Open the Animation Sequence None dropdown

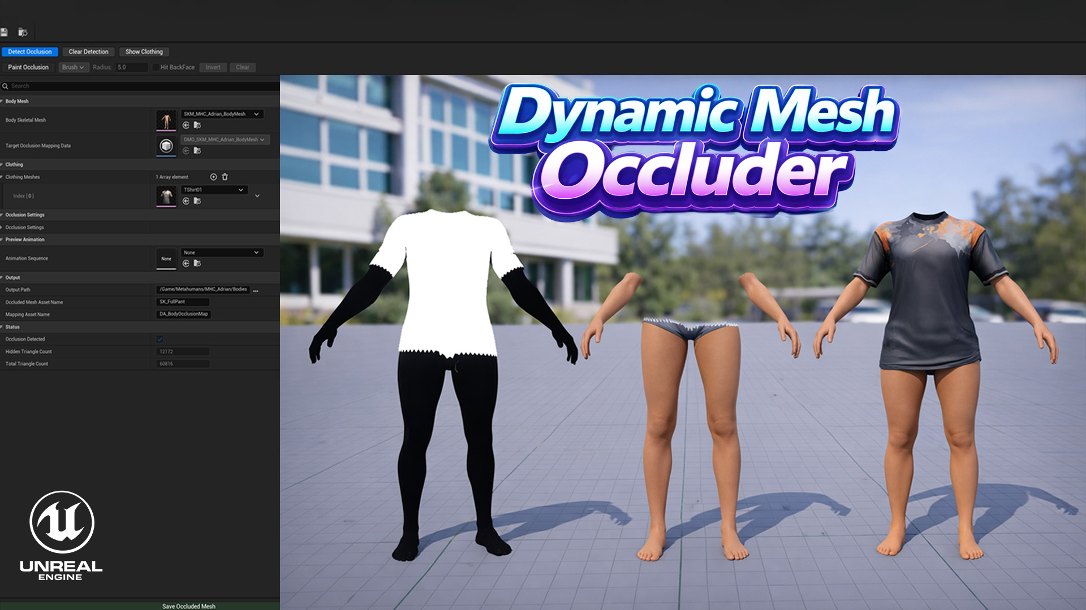[222, 252]
